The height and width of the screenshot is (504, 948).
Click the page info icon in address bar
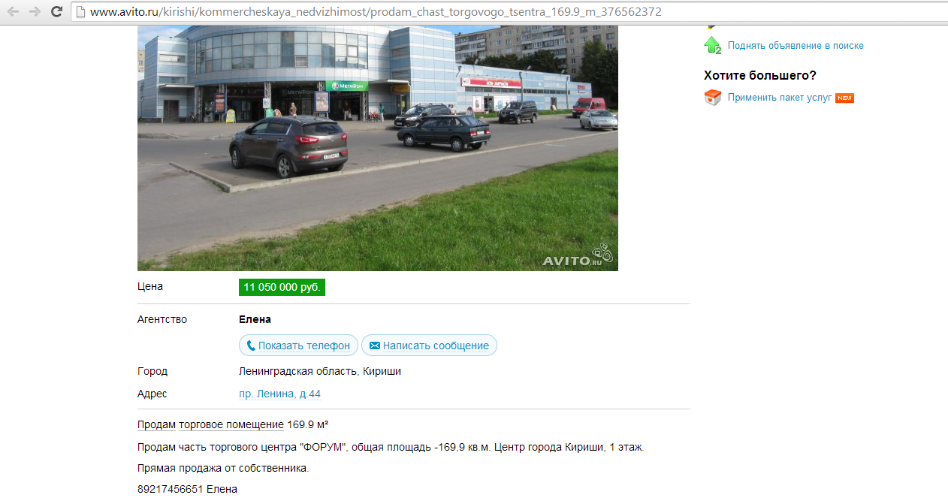coord(80,12)
